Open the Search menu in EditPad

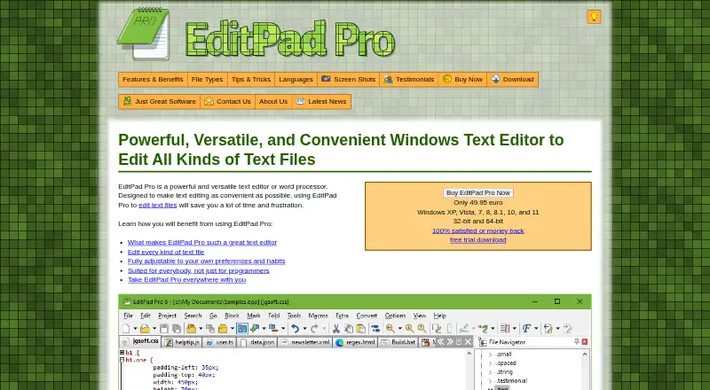click(x=193, y=316)
